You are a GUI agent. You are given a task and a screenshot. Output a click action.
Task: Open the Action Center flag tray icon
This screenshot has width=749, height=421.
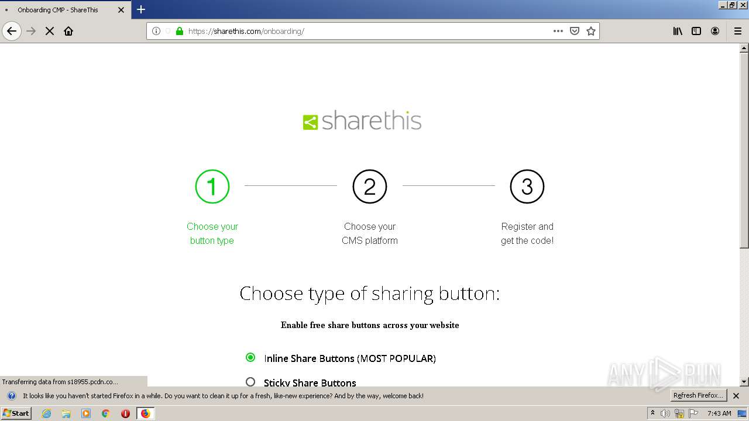coord(693,413)
